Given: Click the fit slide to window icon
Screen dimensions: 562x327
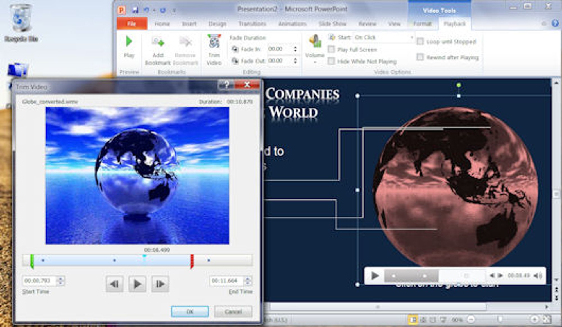Looking at the screenshot, I should 547,319.
